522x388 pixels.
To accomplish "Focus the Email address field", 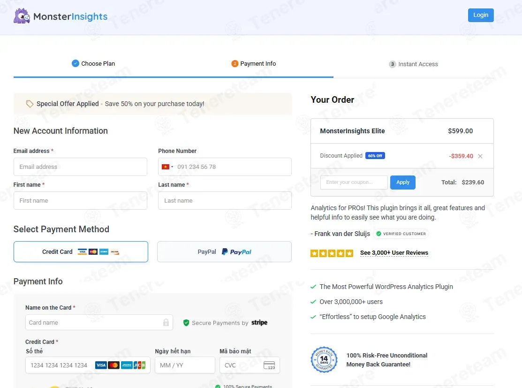I will tap(80, 167).
